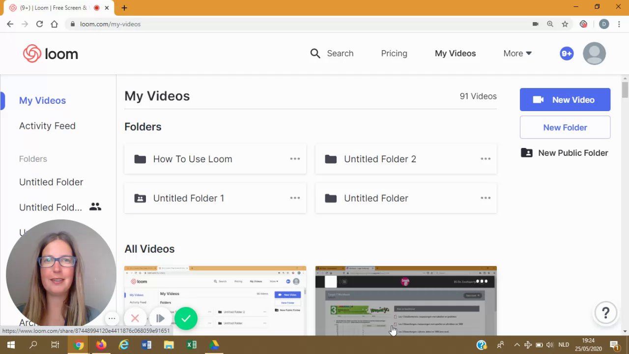Go back in the browser

[10, 24]
